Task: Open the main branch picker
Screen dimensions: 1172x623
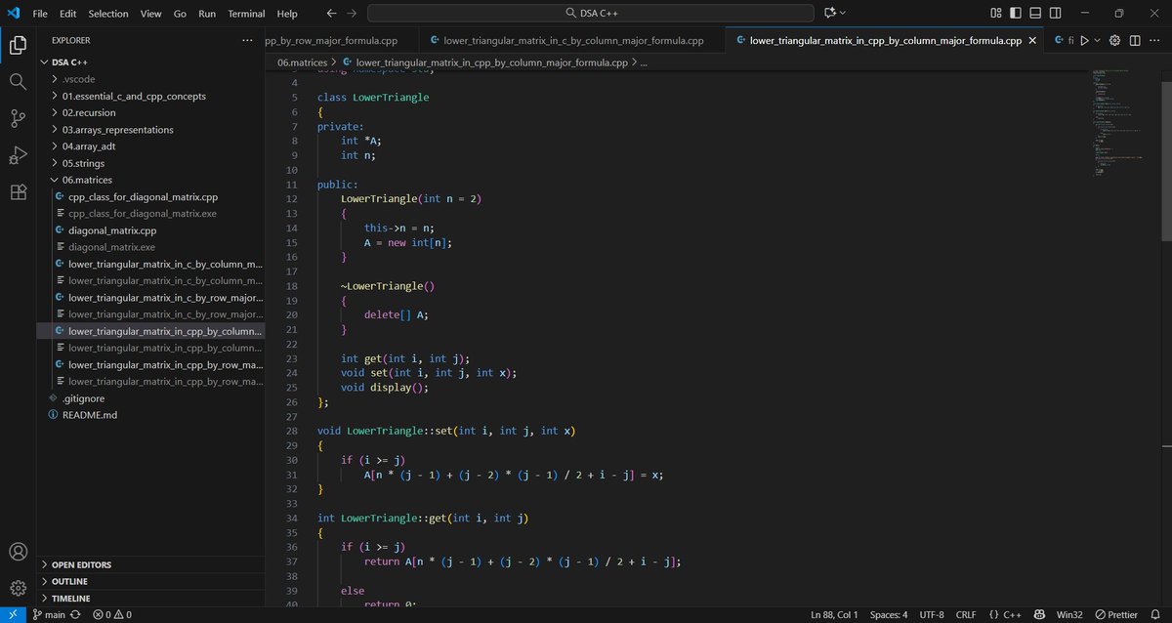Action: click(x=49, y=614)
